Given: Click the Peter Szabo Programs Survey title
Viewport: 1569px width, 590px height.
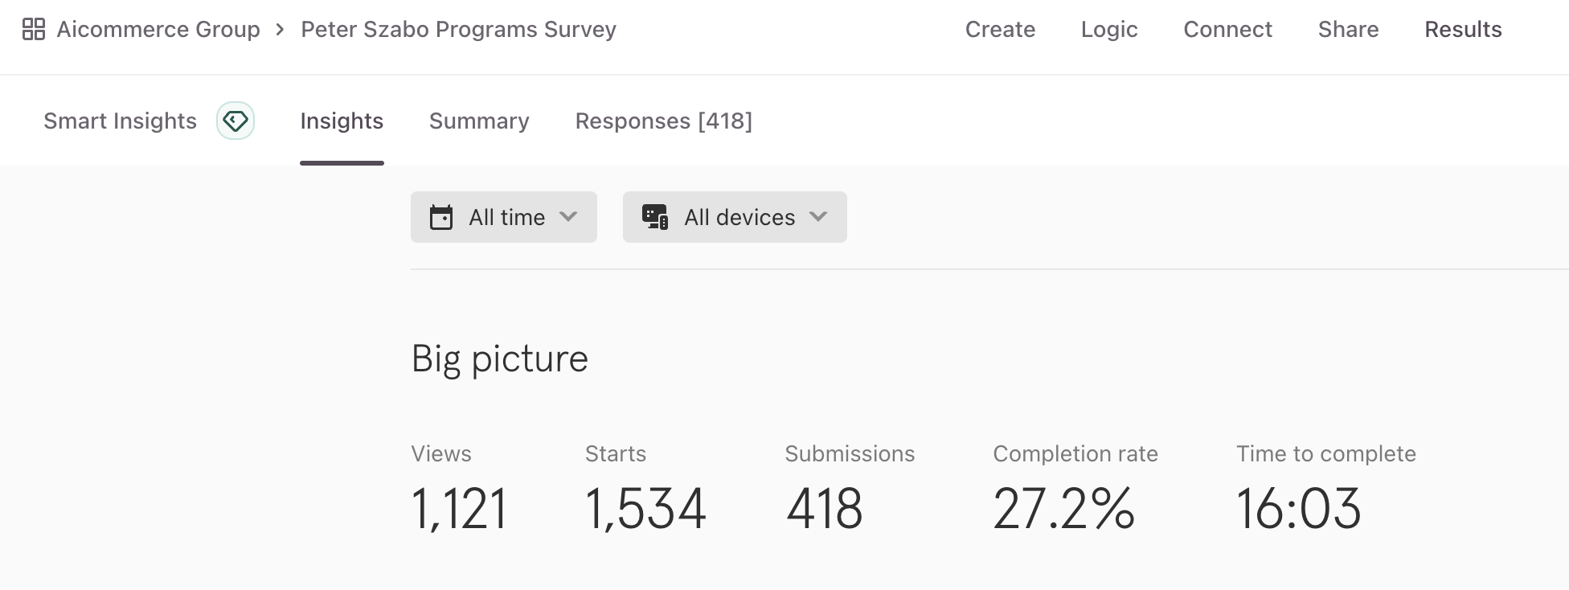Looking at the screenshot, I should pyautogui.click(x=458, y=30).
